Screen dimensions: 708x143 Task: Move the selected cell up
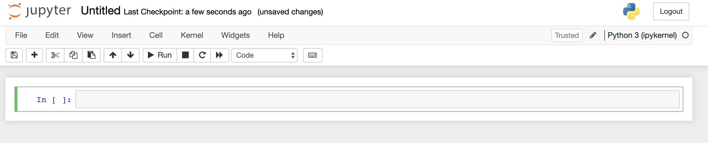point(113,55)
